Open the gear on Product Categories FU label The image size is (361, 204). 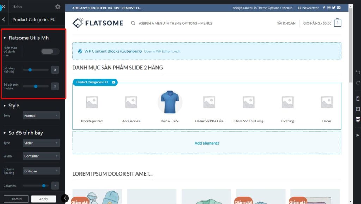click(114, 82)
